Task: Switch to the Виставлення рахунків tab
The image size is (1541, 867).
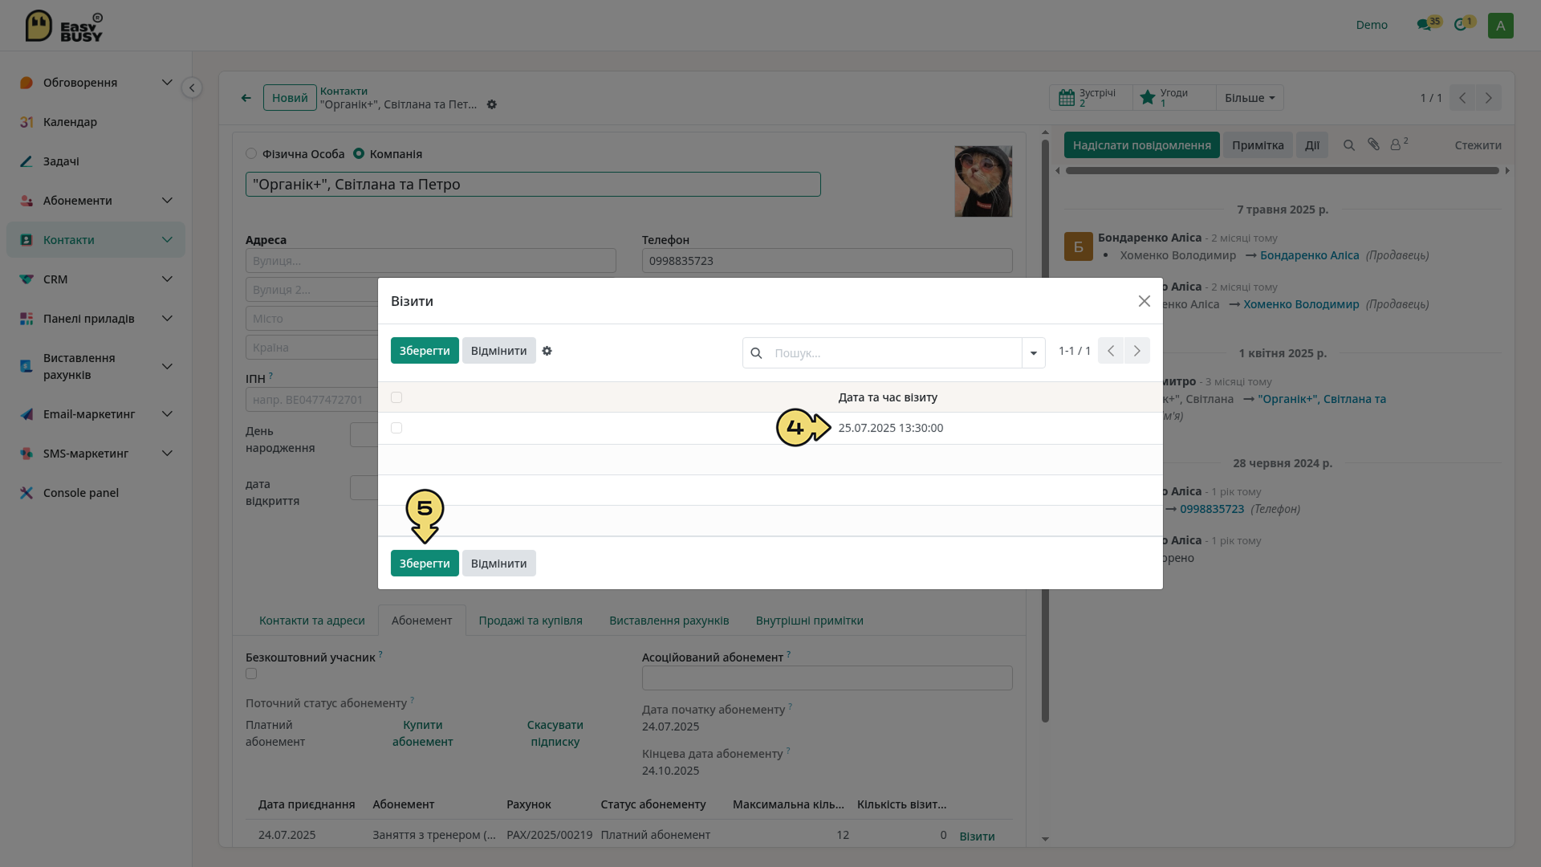Action: (x=669, y=621)
